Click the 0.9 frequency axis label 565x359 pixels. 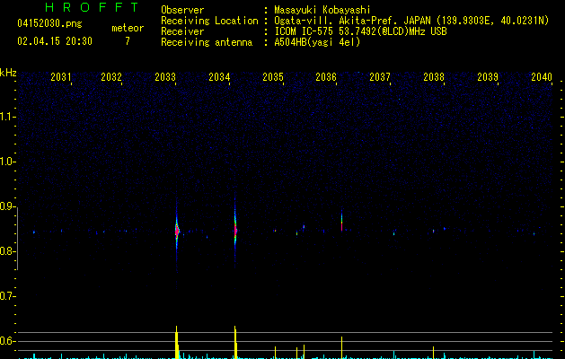(7, 206)
